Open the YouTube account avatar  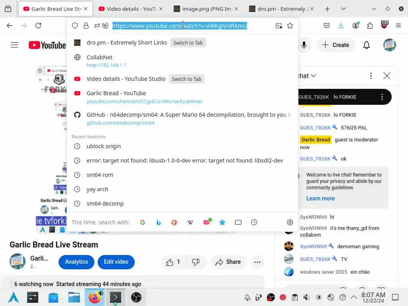point(390,45)
